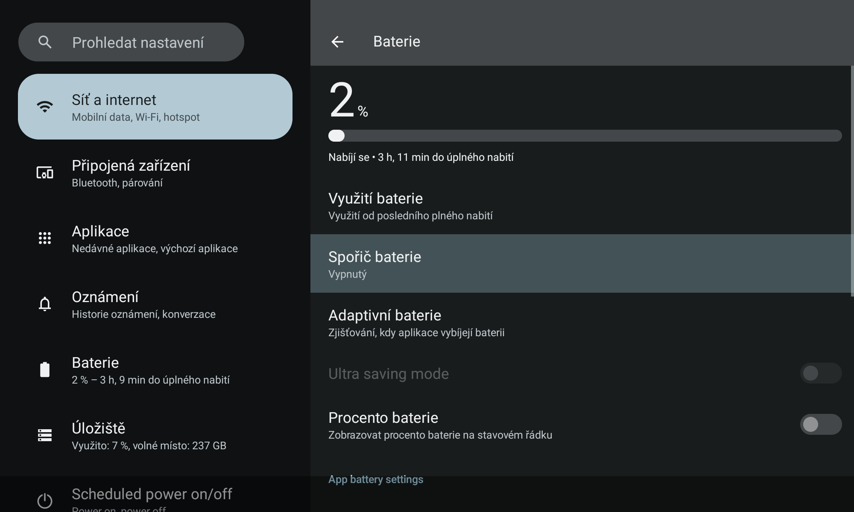Screen dimensions: 854x512
Task: Click the Úložiště storage icon
Action: [x=45, y=435]
